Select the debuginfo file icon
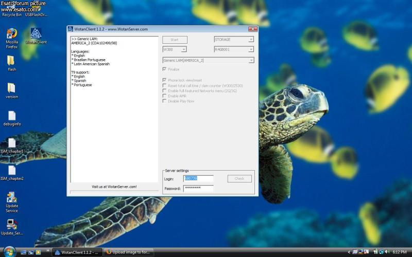 [12, 118]
